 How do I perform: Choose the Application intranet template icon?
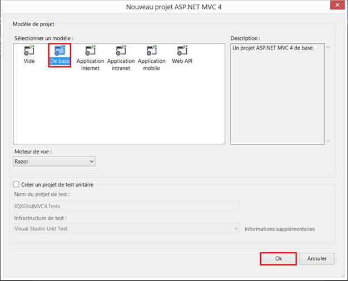tap(121, 51)
